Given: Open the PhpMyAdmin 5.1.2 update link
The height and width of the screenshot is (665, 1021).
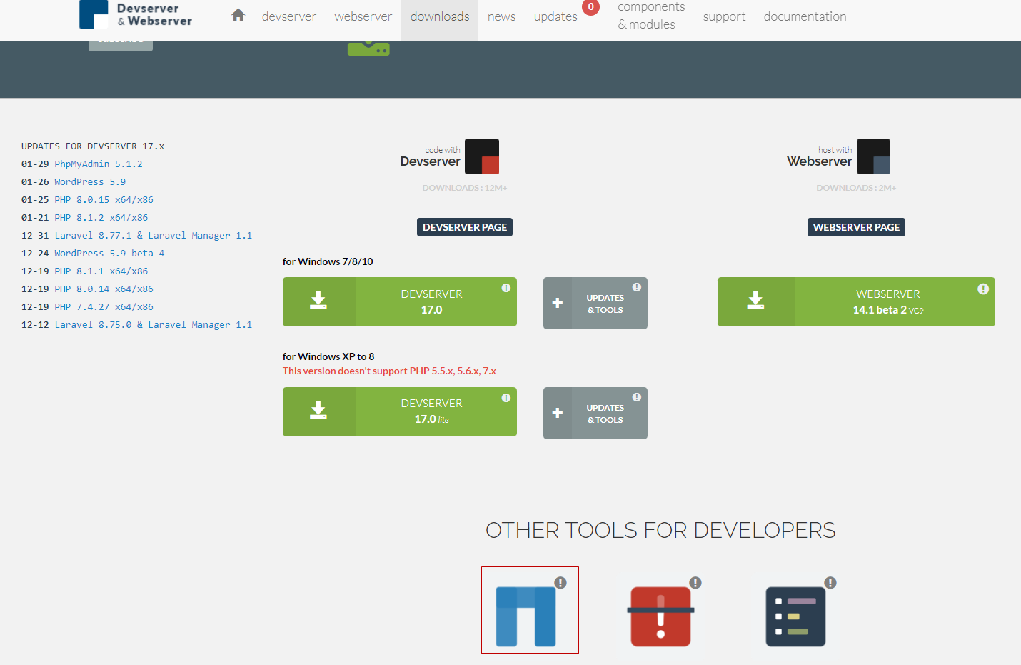Looking at the screenshot, I should pyautogui.click(x=99, y=164).
